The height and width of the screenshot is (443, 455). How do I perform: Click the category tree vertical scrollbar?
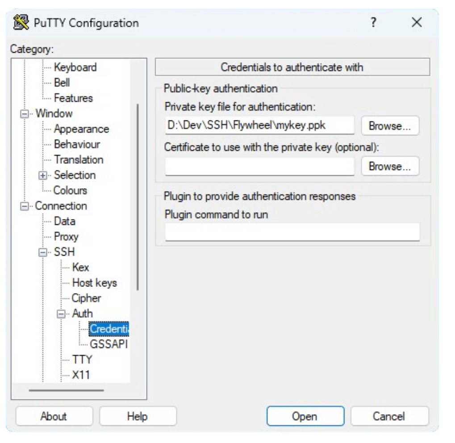pos(138,196)
